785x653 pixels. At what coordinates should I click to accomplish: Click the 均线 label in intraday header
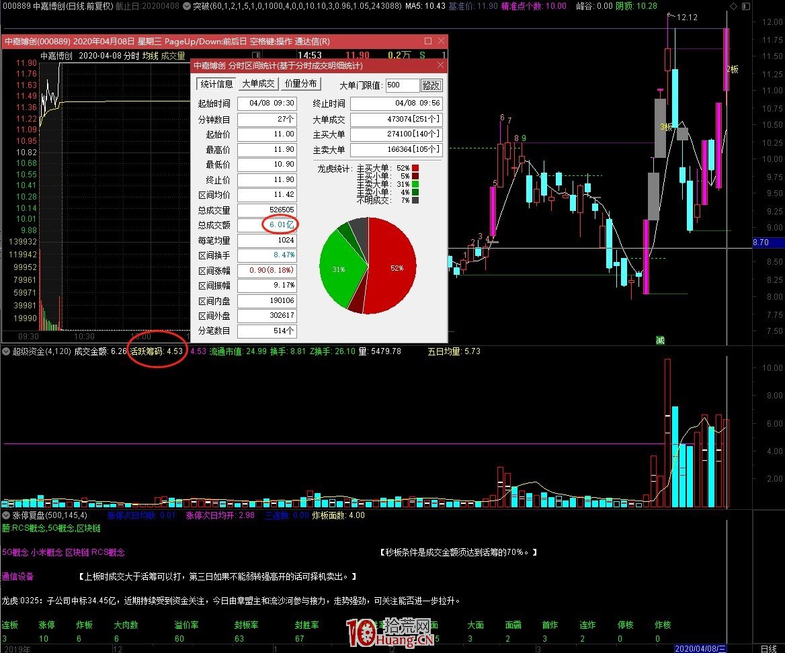(150, 56)
